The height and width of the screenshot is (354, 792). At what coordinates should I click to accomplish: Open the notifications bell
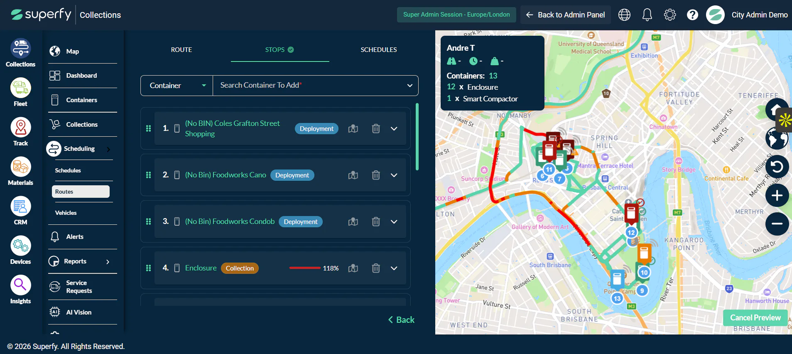click(647, 15)
